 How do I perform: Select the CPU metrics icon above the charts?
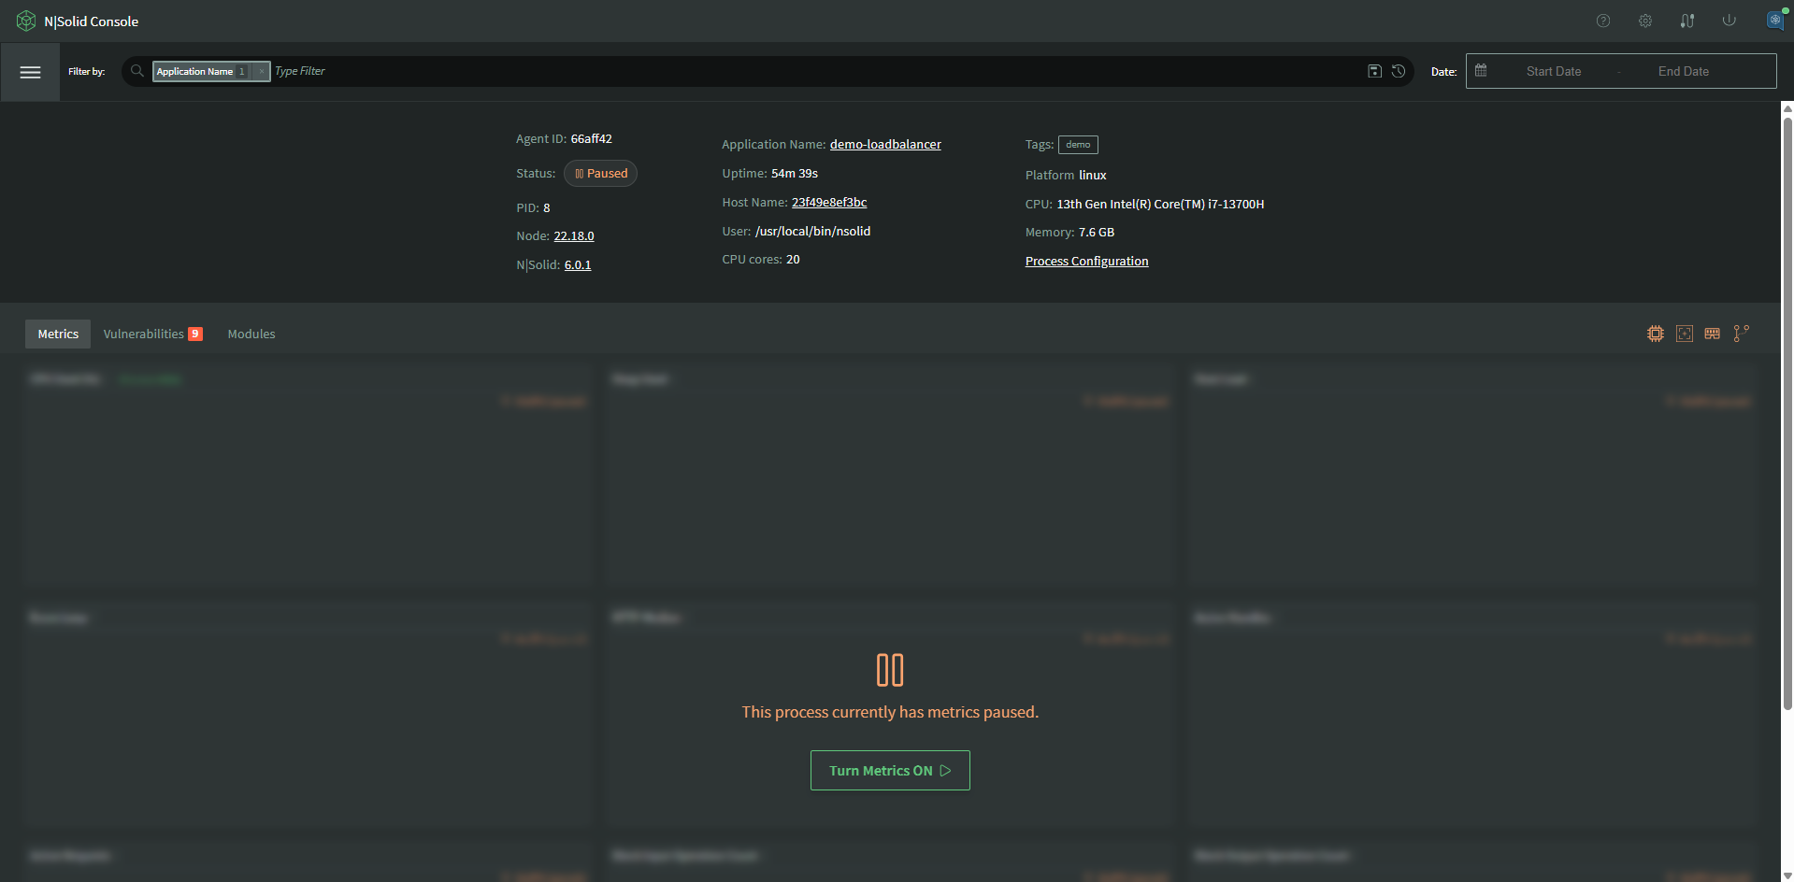1656,334
